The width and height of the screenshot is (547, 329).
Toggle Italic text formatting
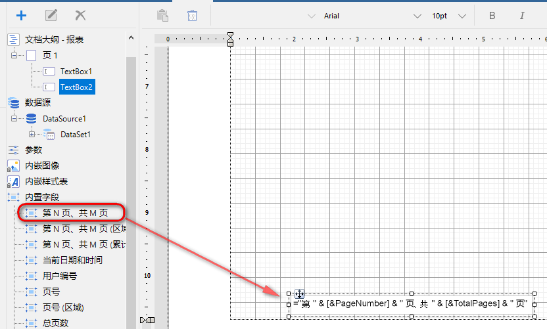tap(522, 16)
